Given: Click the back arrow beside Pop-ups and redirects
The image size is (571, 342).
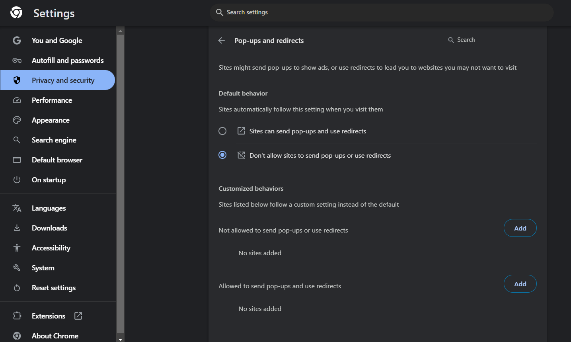Looking at the screenshot, I should (x=222, y=41).
